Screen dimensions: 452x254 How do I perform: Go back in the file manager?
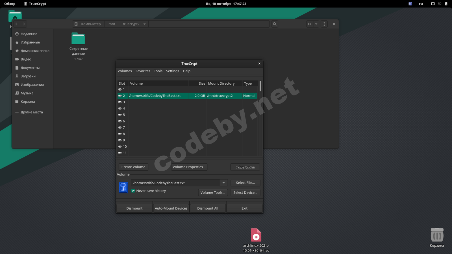coord(17,24)
